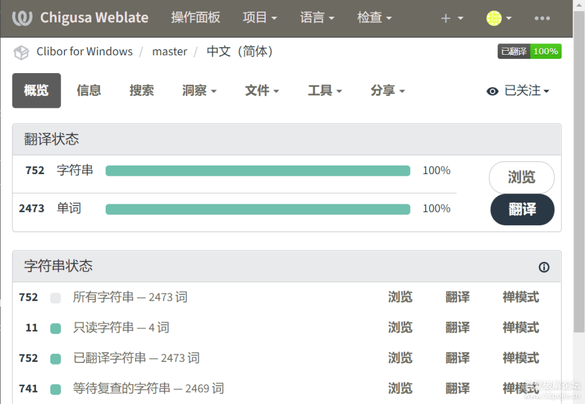
Task: Click the green 100% translated badge
Action: [x=545, y=51]
